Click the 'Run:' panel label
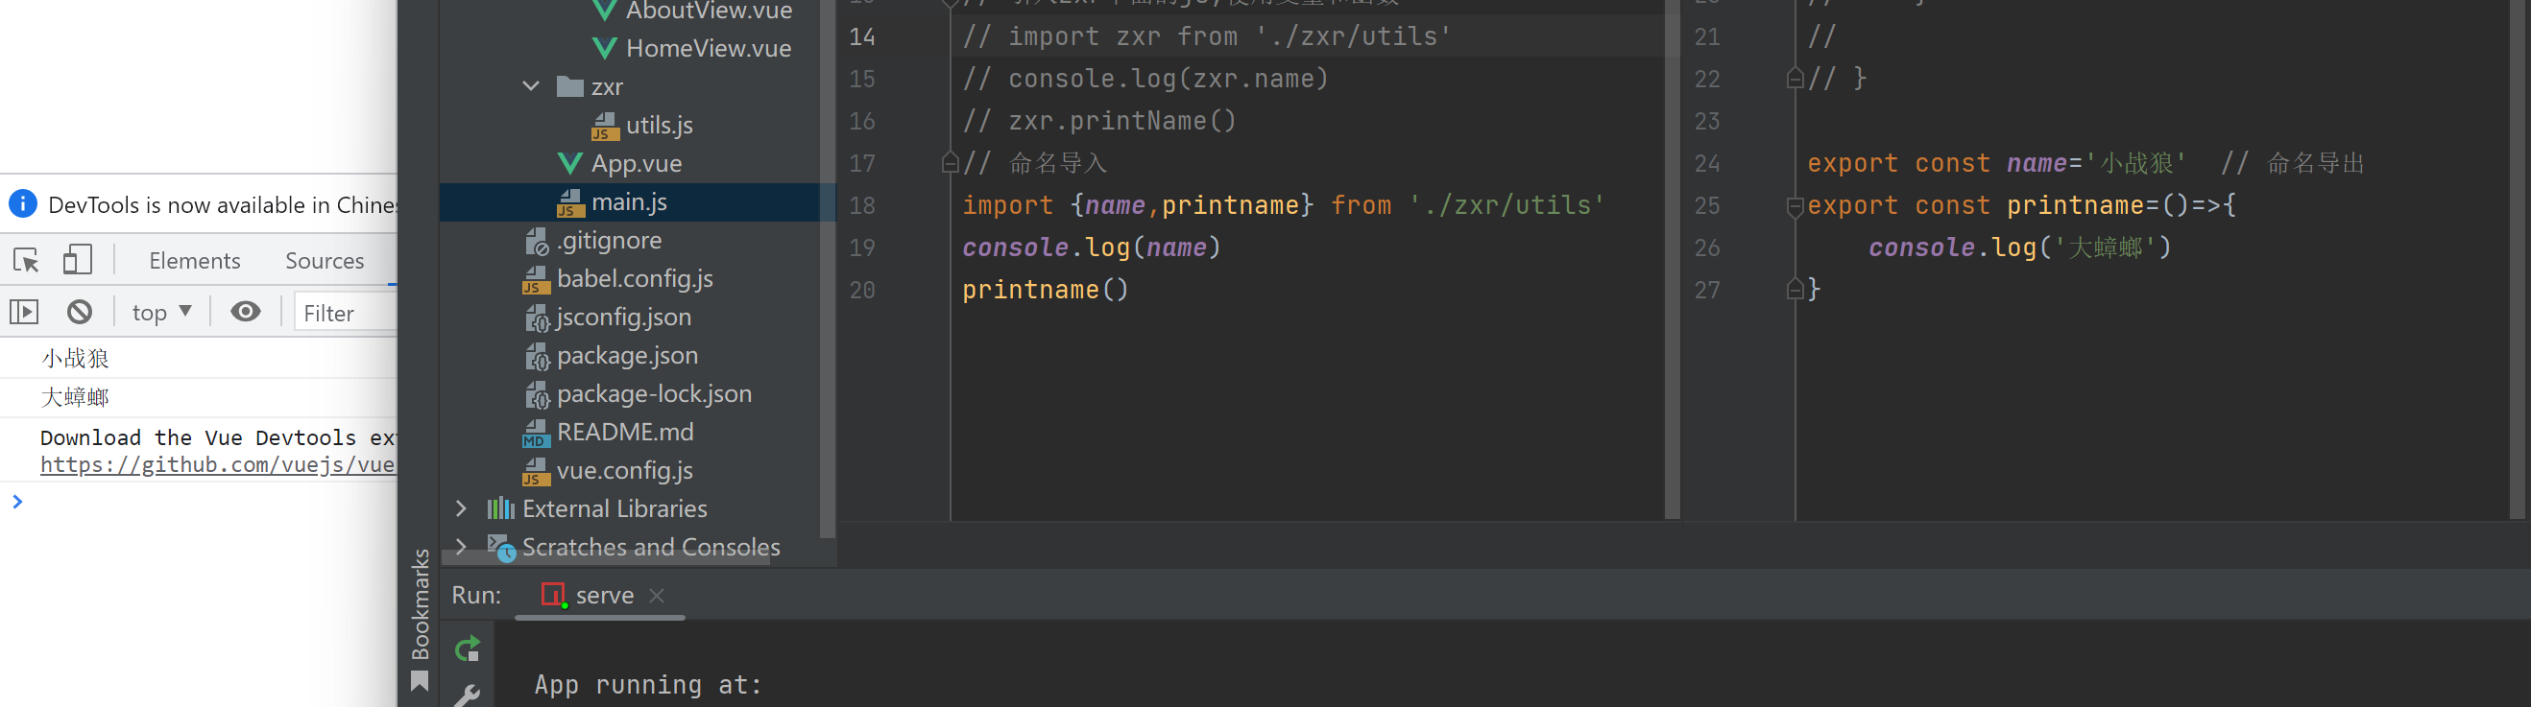This screenshot has height=707, width=2531. [x=475, y=595]
